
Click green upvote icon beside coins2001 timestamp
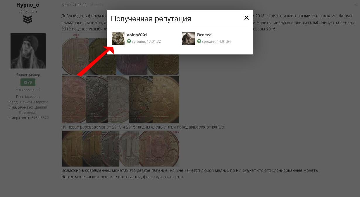point(129,41)
